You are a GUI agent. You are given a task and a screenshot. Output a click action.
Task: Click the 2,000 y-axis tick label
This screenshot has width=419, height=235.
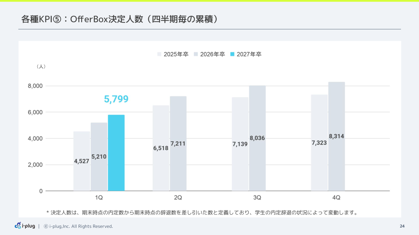[35, 165]
